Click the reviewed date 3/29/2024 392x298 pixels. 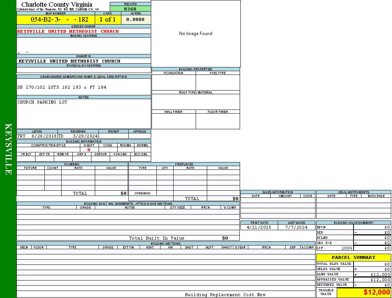tap(85, 136)
